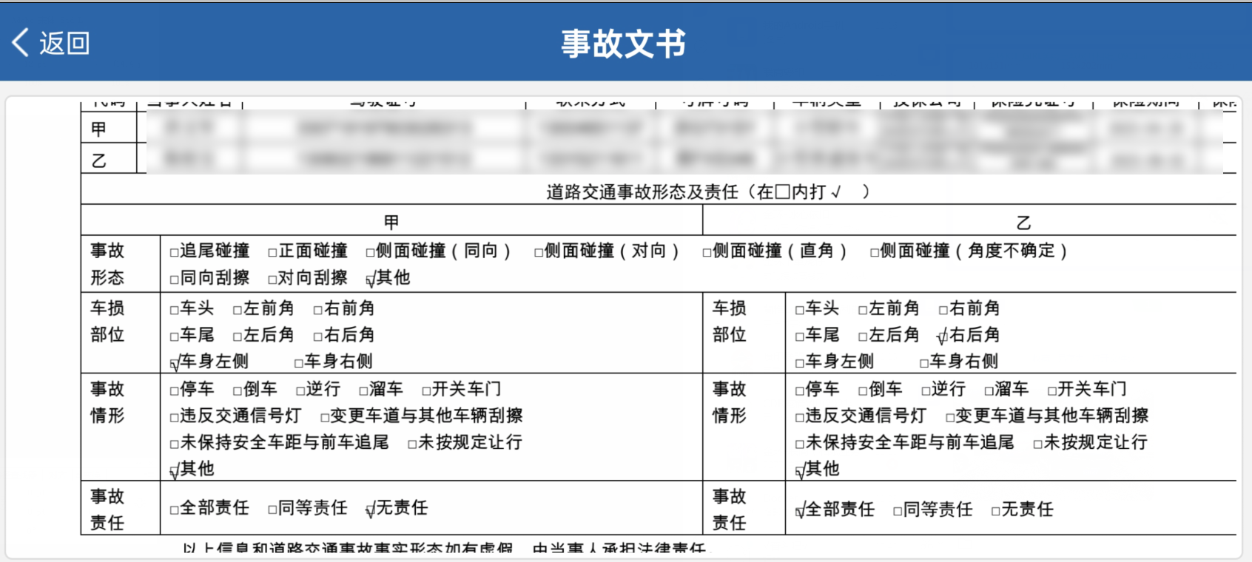Uncheck 右后角 for party 乙
This screenshot has height=562, width=1252.
point(943,337)
